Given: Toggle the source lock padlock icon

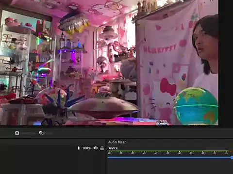Looking at the screenshot, I should click(x=102, y=148).
